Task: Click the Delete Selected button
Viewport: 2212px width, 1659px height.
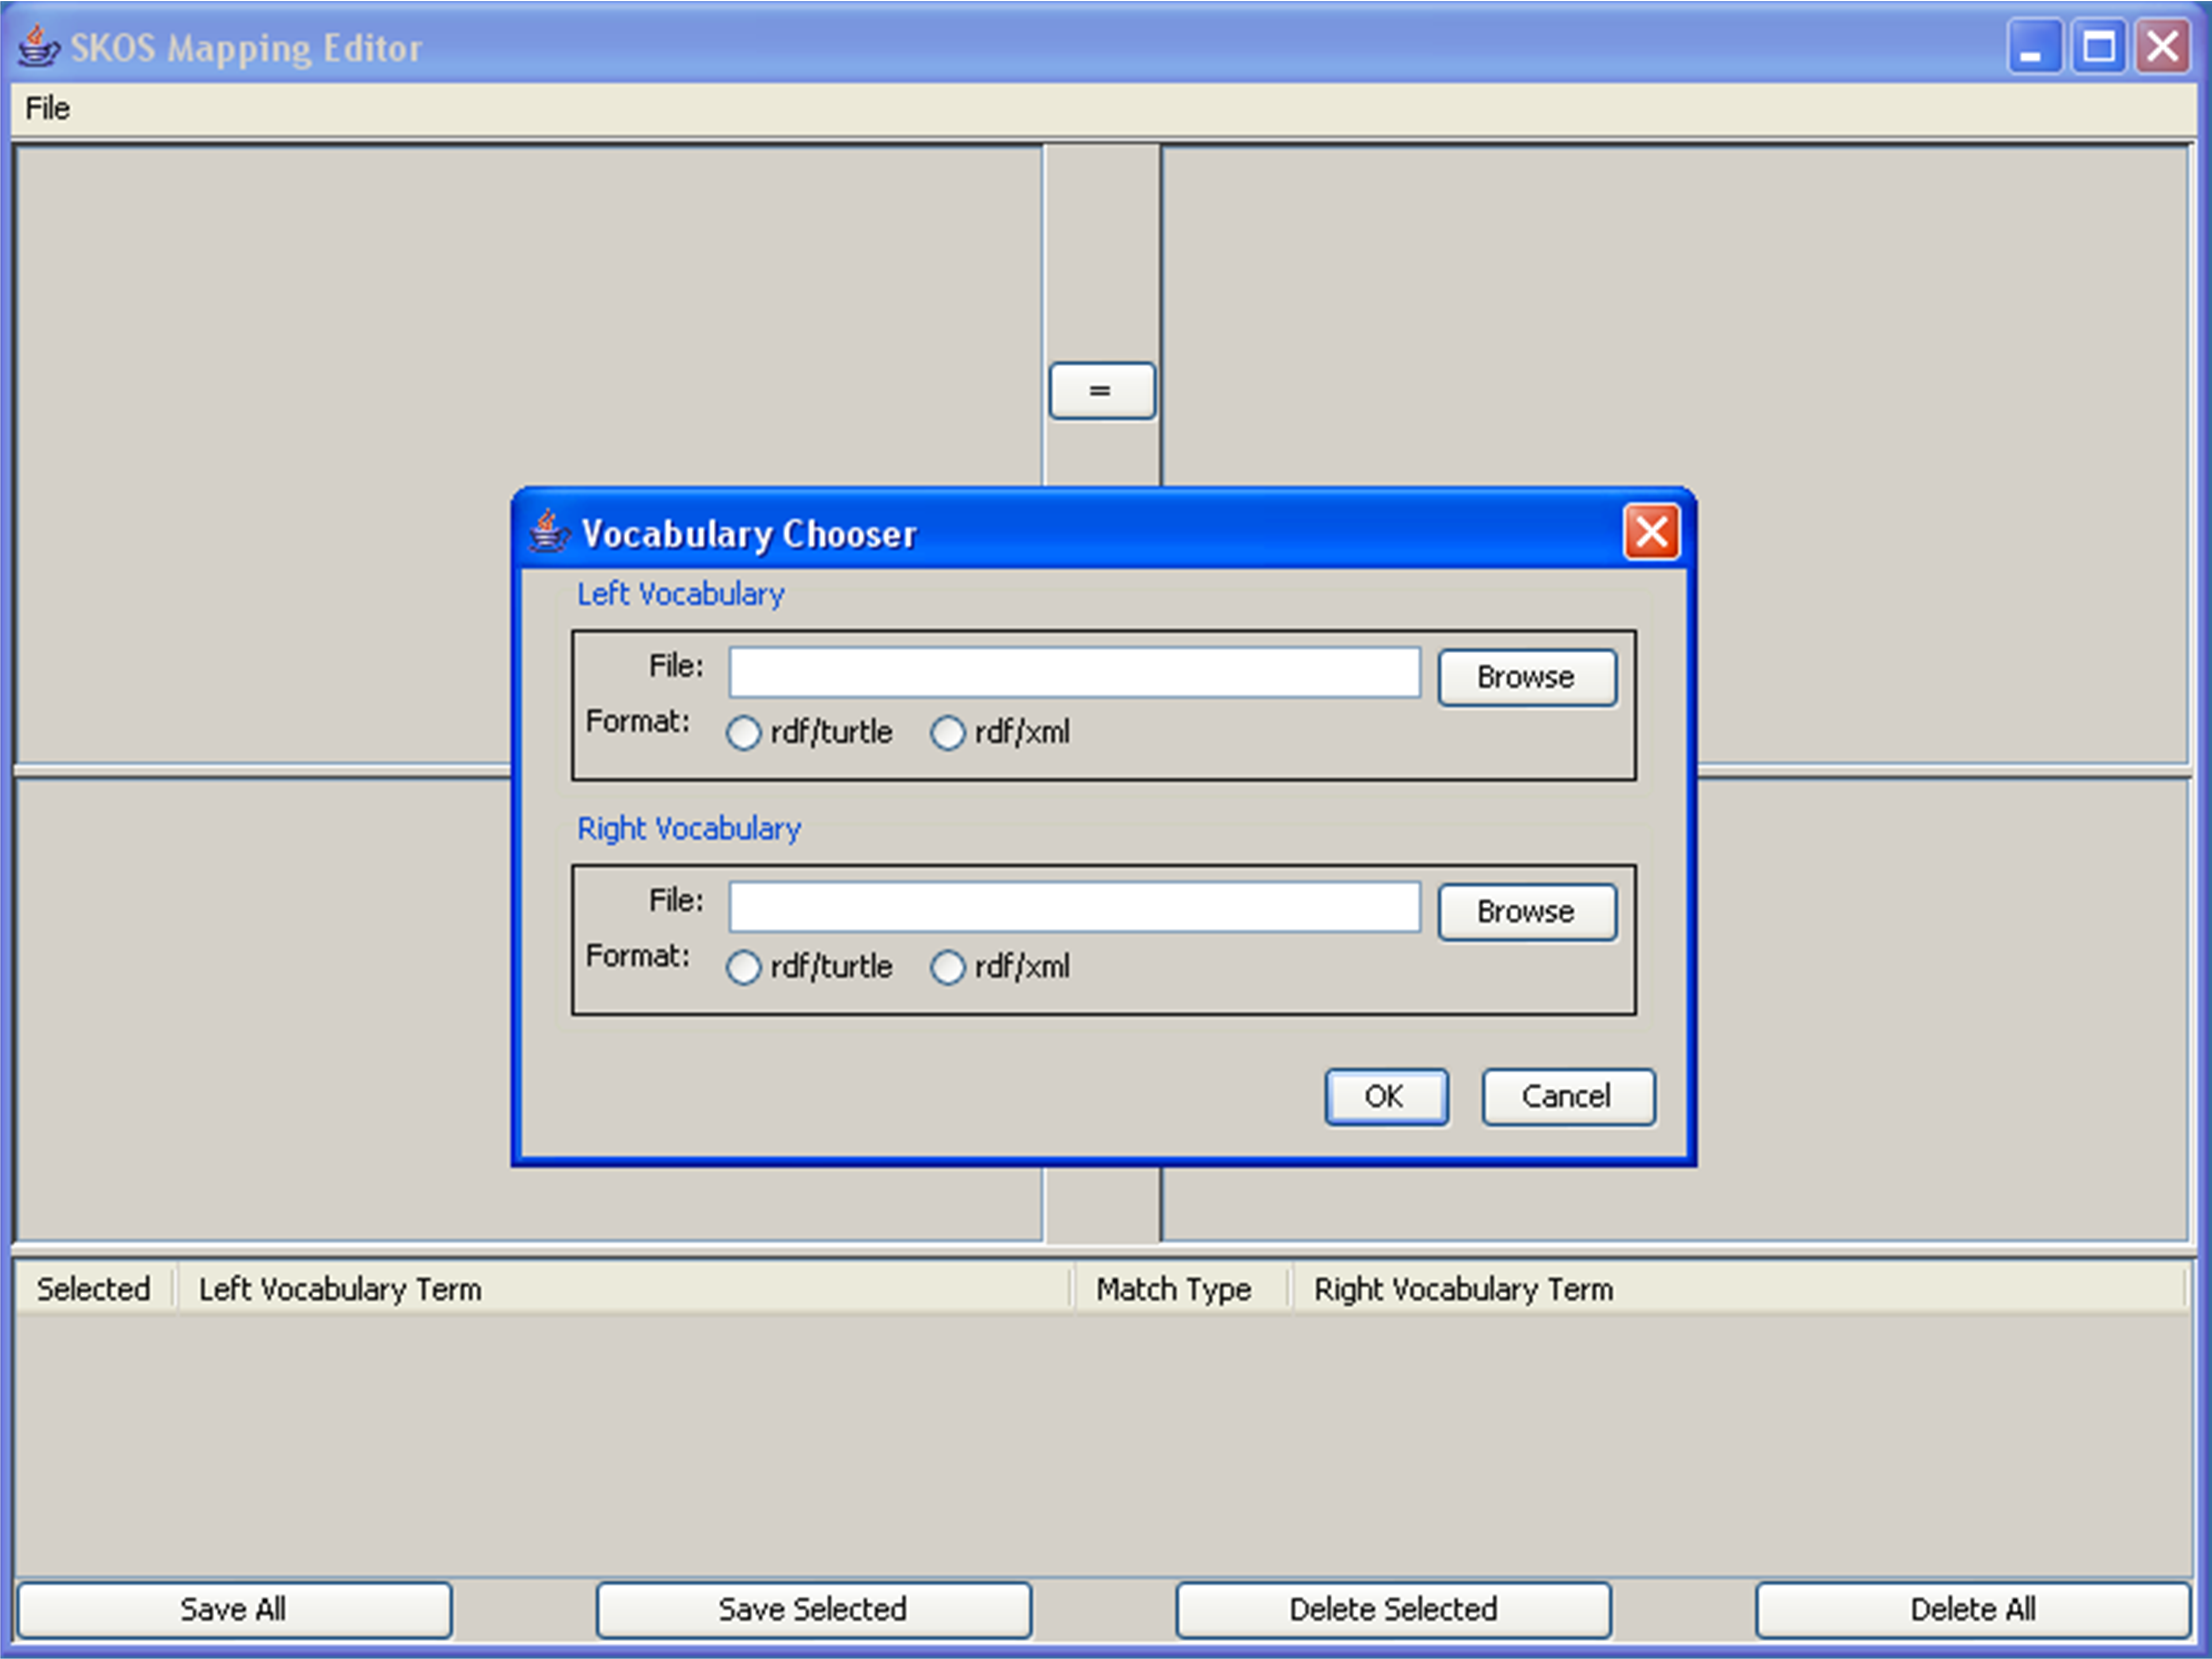Action: pos(1393,1609)
